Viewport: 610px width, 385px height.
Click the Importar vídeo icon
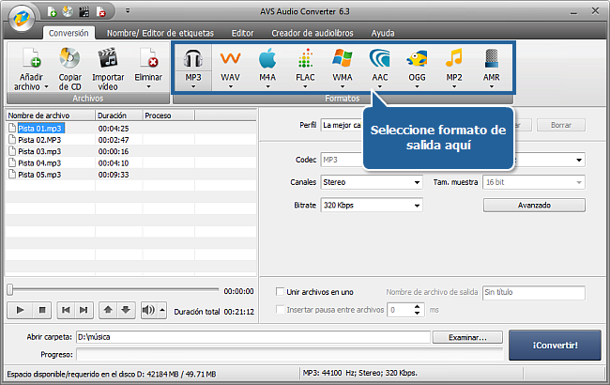(108, 59)
